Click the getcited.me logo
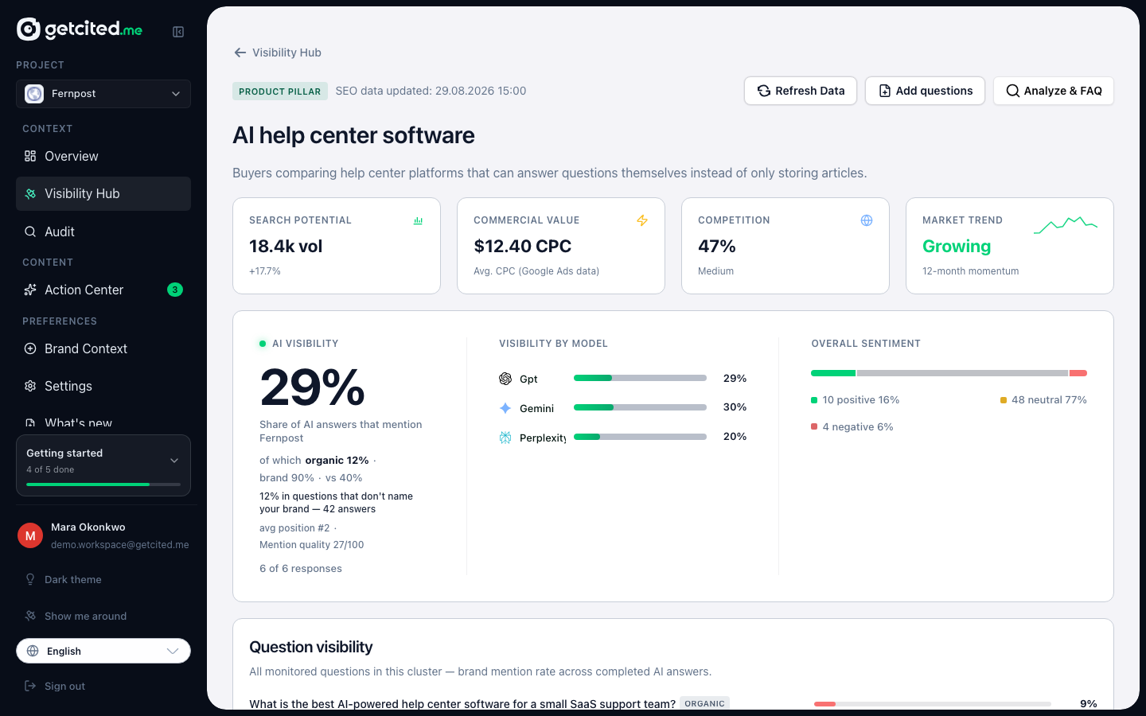The height and width of the screenshot is (716, 1146). 80,29
